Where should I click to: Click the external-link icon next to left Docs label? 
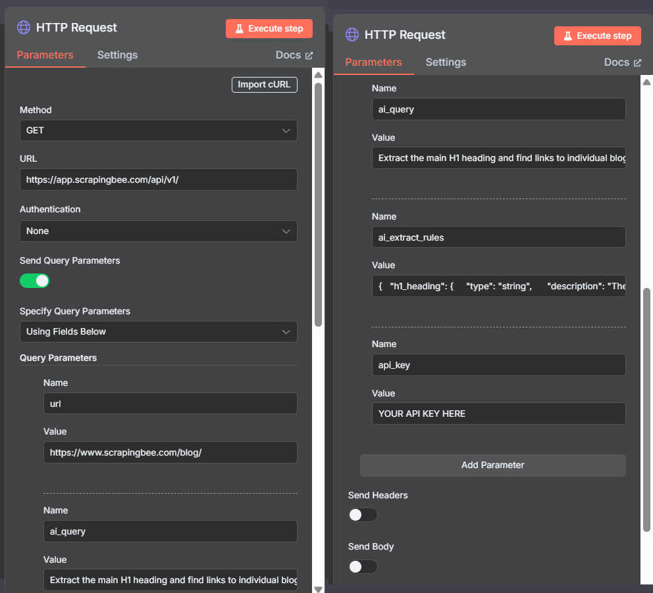point(309,55)
